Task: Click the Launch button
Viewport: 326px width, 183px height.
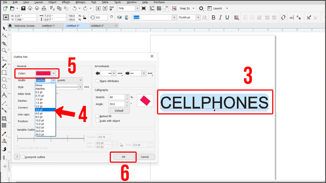Action: 215,8
